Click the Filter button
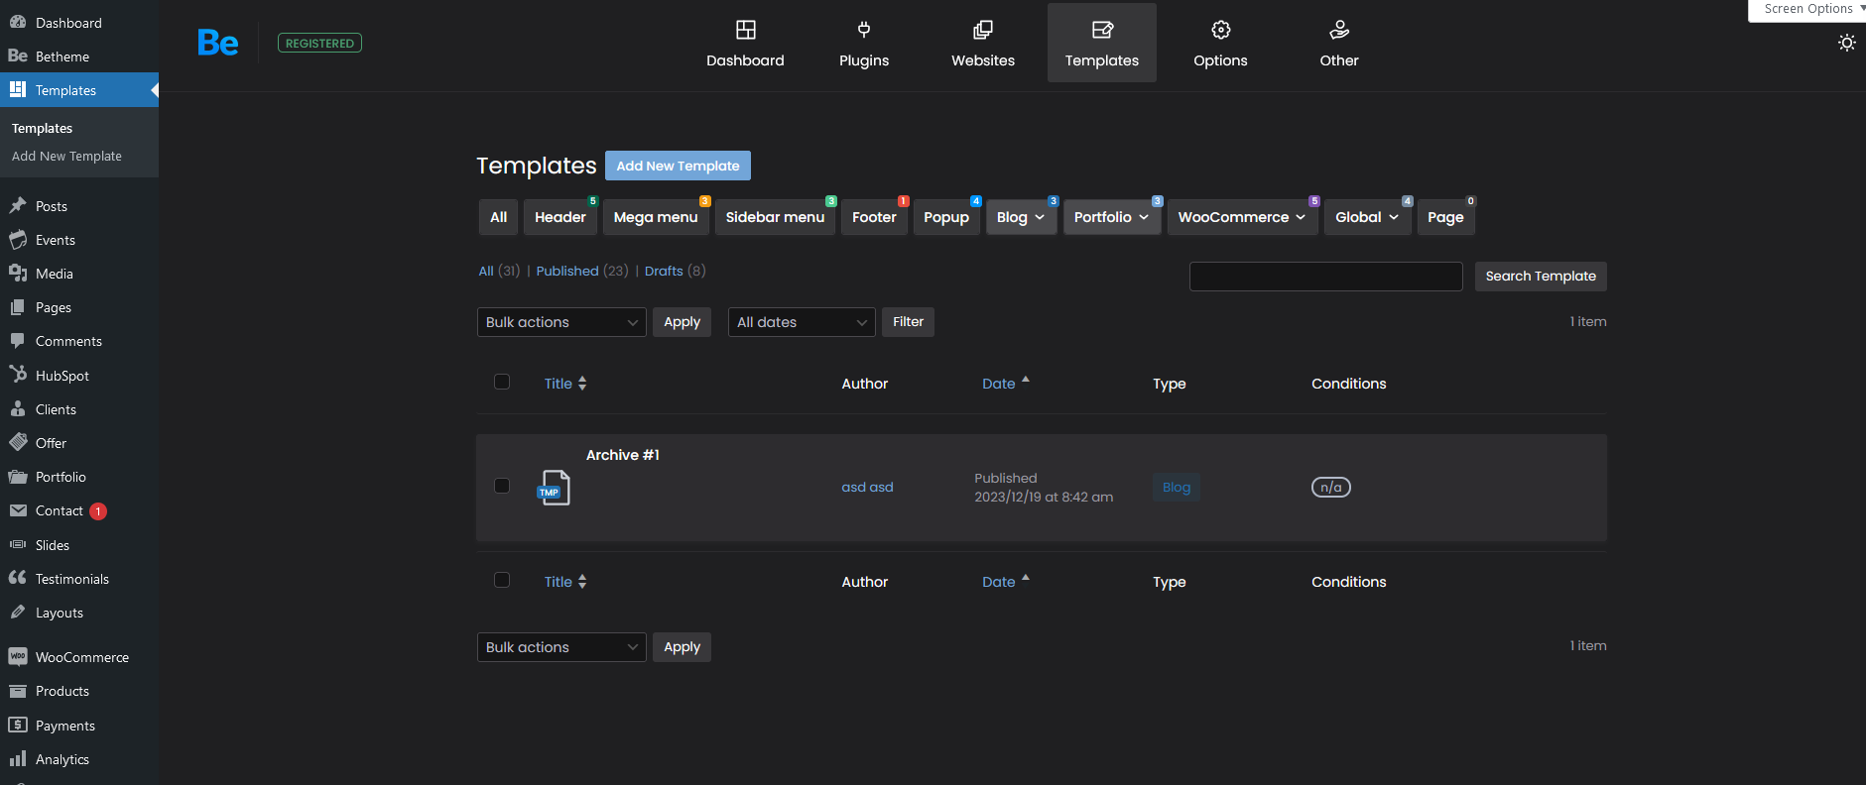 tap(908, 322)
